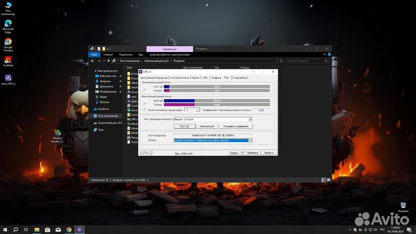This screenshot has height=234, width=416.
Task: Select the cpuz_x64_ru desktop icon
Action: tap(8, 78)
